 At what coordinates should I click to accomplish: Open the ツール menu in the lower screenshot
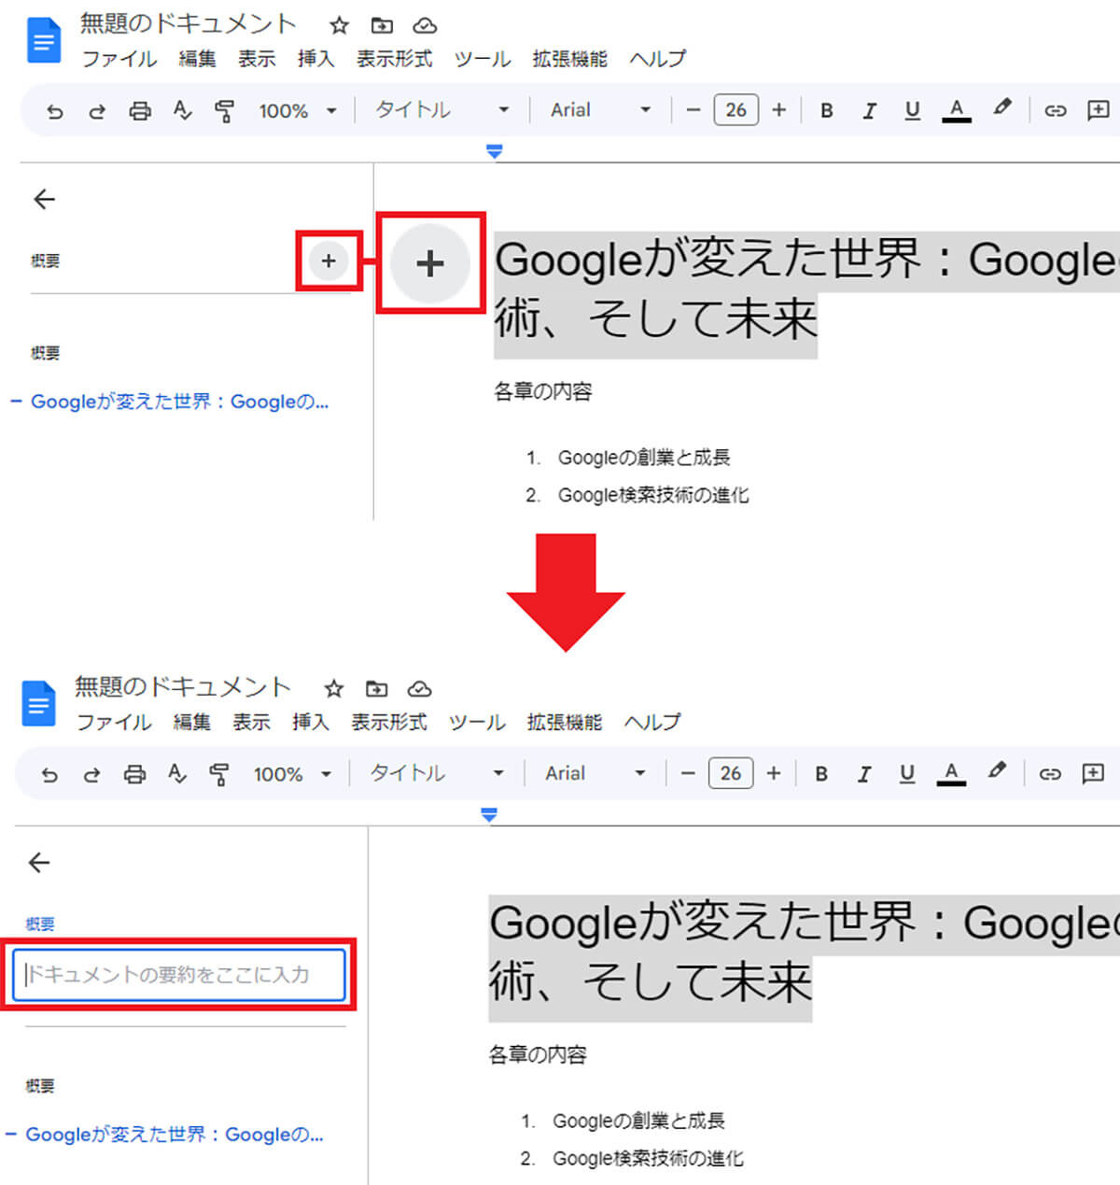coord(477,722)
